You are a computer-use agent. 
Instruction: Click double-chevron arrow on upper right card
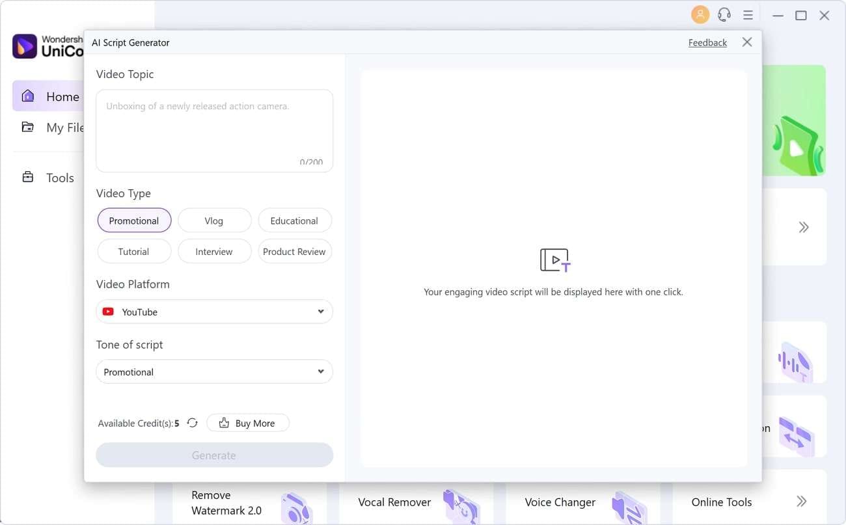click(804, 227)
